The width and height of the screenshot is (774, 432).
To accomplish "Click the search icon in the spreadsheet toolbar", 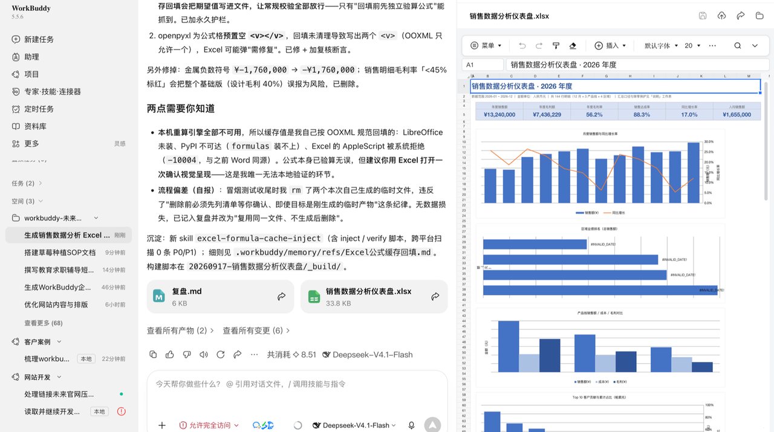I will tap(738, 45).
